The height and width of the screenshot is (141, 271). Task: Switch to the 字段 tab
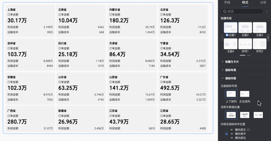[227, 2]
